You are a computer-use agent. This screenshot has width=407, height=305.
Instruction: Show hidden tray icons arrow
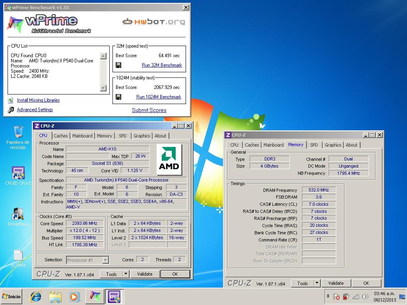(328, 296)
